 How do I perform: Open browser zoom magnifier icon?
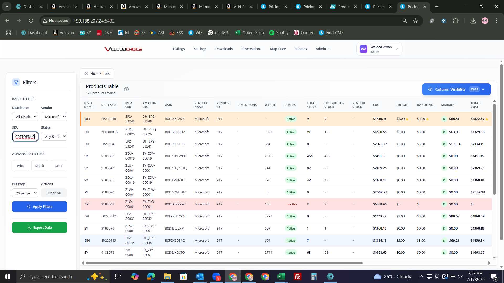[x=405, y=21]
